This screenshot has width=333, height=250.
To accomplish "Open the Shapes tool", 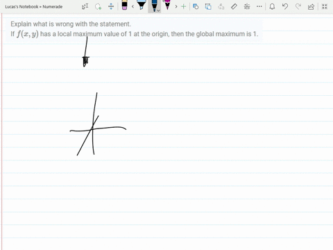I will pos(196,6).
